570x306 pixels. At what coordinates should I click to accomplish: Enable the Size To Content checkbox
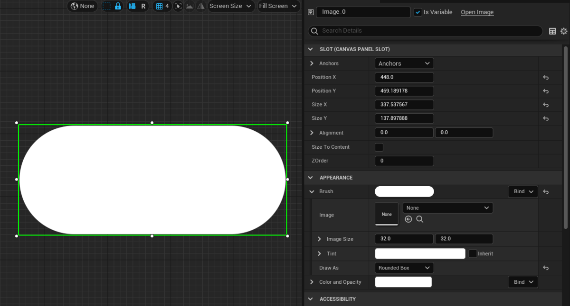tap(379, 147)
